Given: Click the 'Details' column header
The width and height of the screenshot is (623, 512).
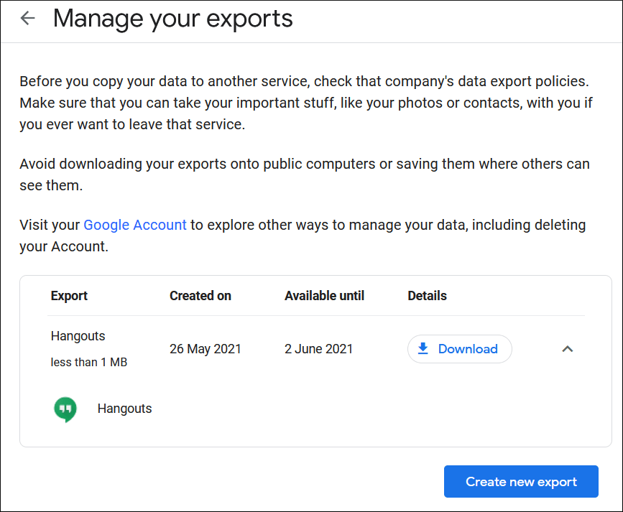Looking at the screenshot, I should pyautogui.click(x=427, y=296).
